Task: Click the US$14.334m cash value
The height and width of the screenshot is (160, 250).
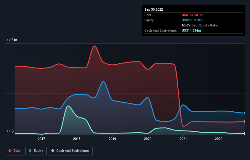Action: (x=191, y=30)
